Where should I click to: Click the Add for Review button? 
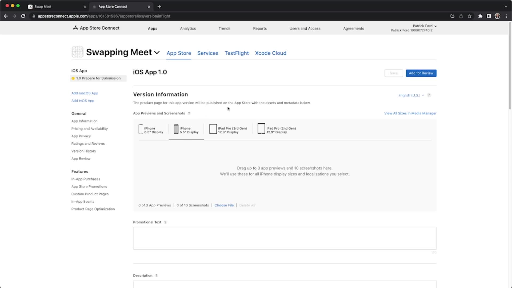421,73
